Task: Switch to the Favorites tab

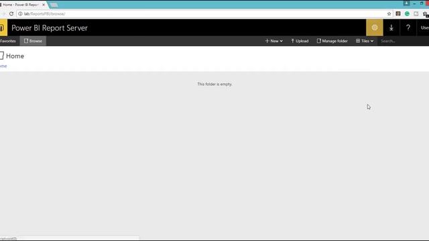Action: pyautogui.click(x=8, y=41)
